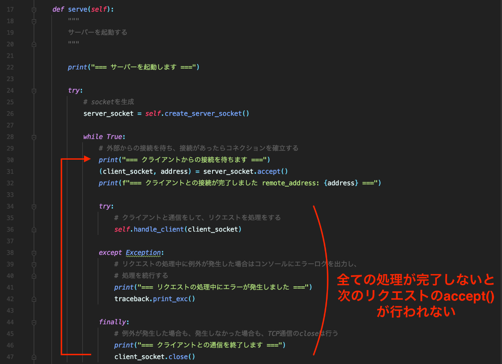Click the "traceback.print_exc()" call
Screen dimensions: 502x364
155,299
